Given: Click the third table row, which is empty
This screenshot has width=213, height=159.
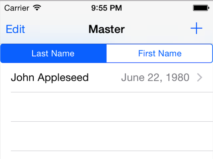Looking at the screenshot, I should (106, 136).
